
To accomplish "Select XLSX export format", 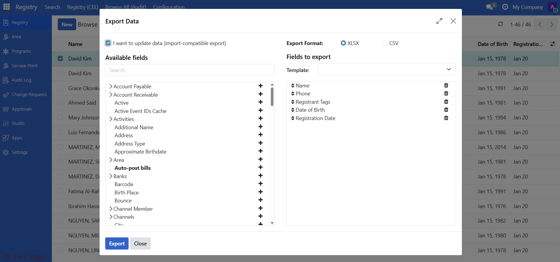I will click(x=343, y=43).
